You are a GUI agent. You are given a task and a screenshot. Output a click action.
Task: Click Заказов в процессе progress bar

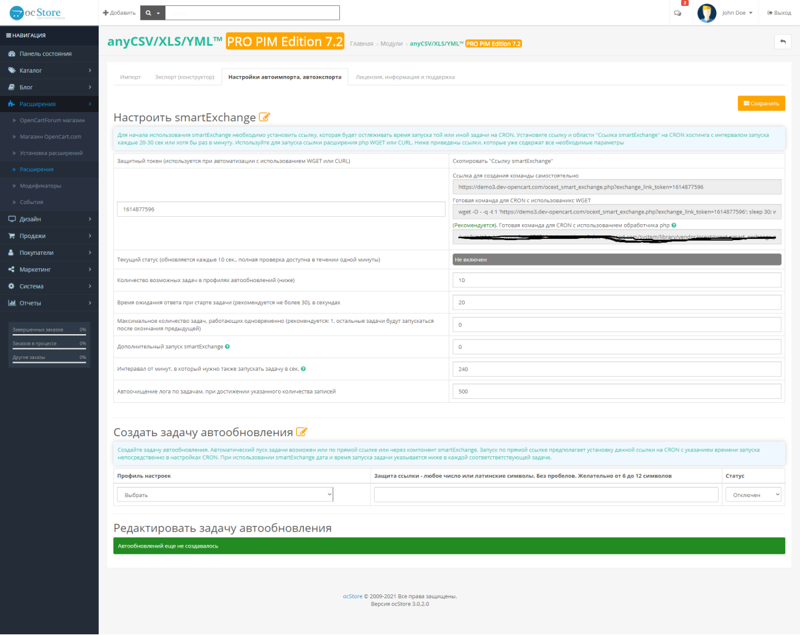click(49, 349)
